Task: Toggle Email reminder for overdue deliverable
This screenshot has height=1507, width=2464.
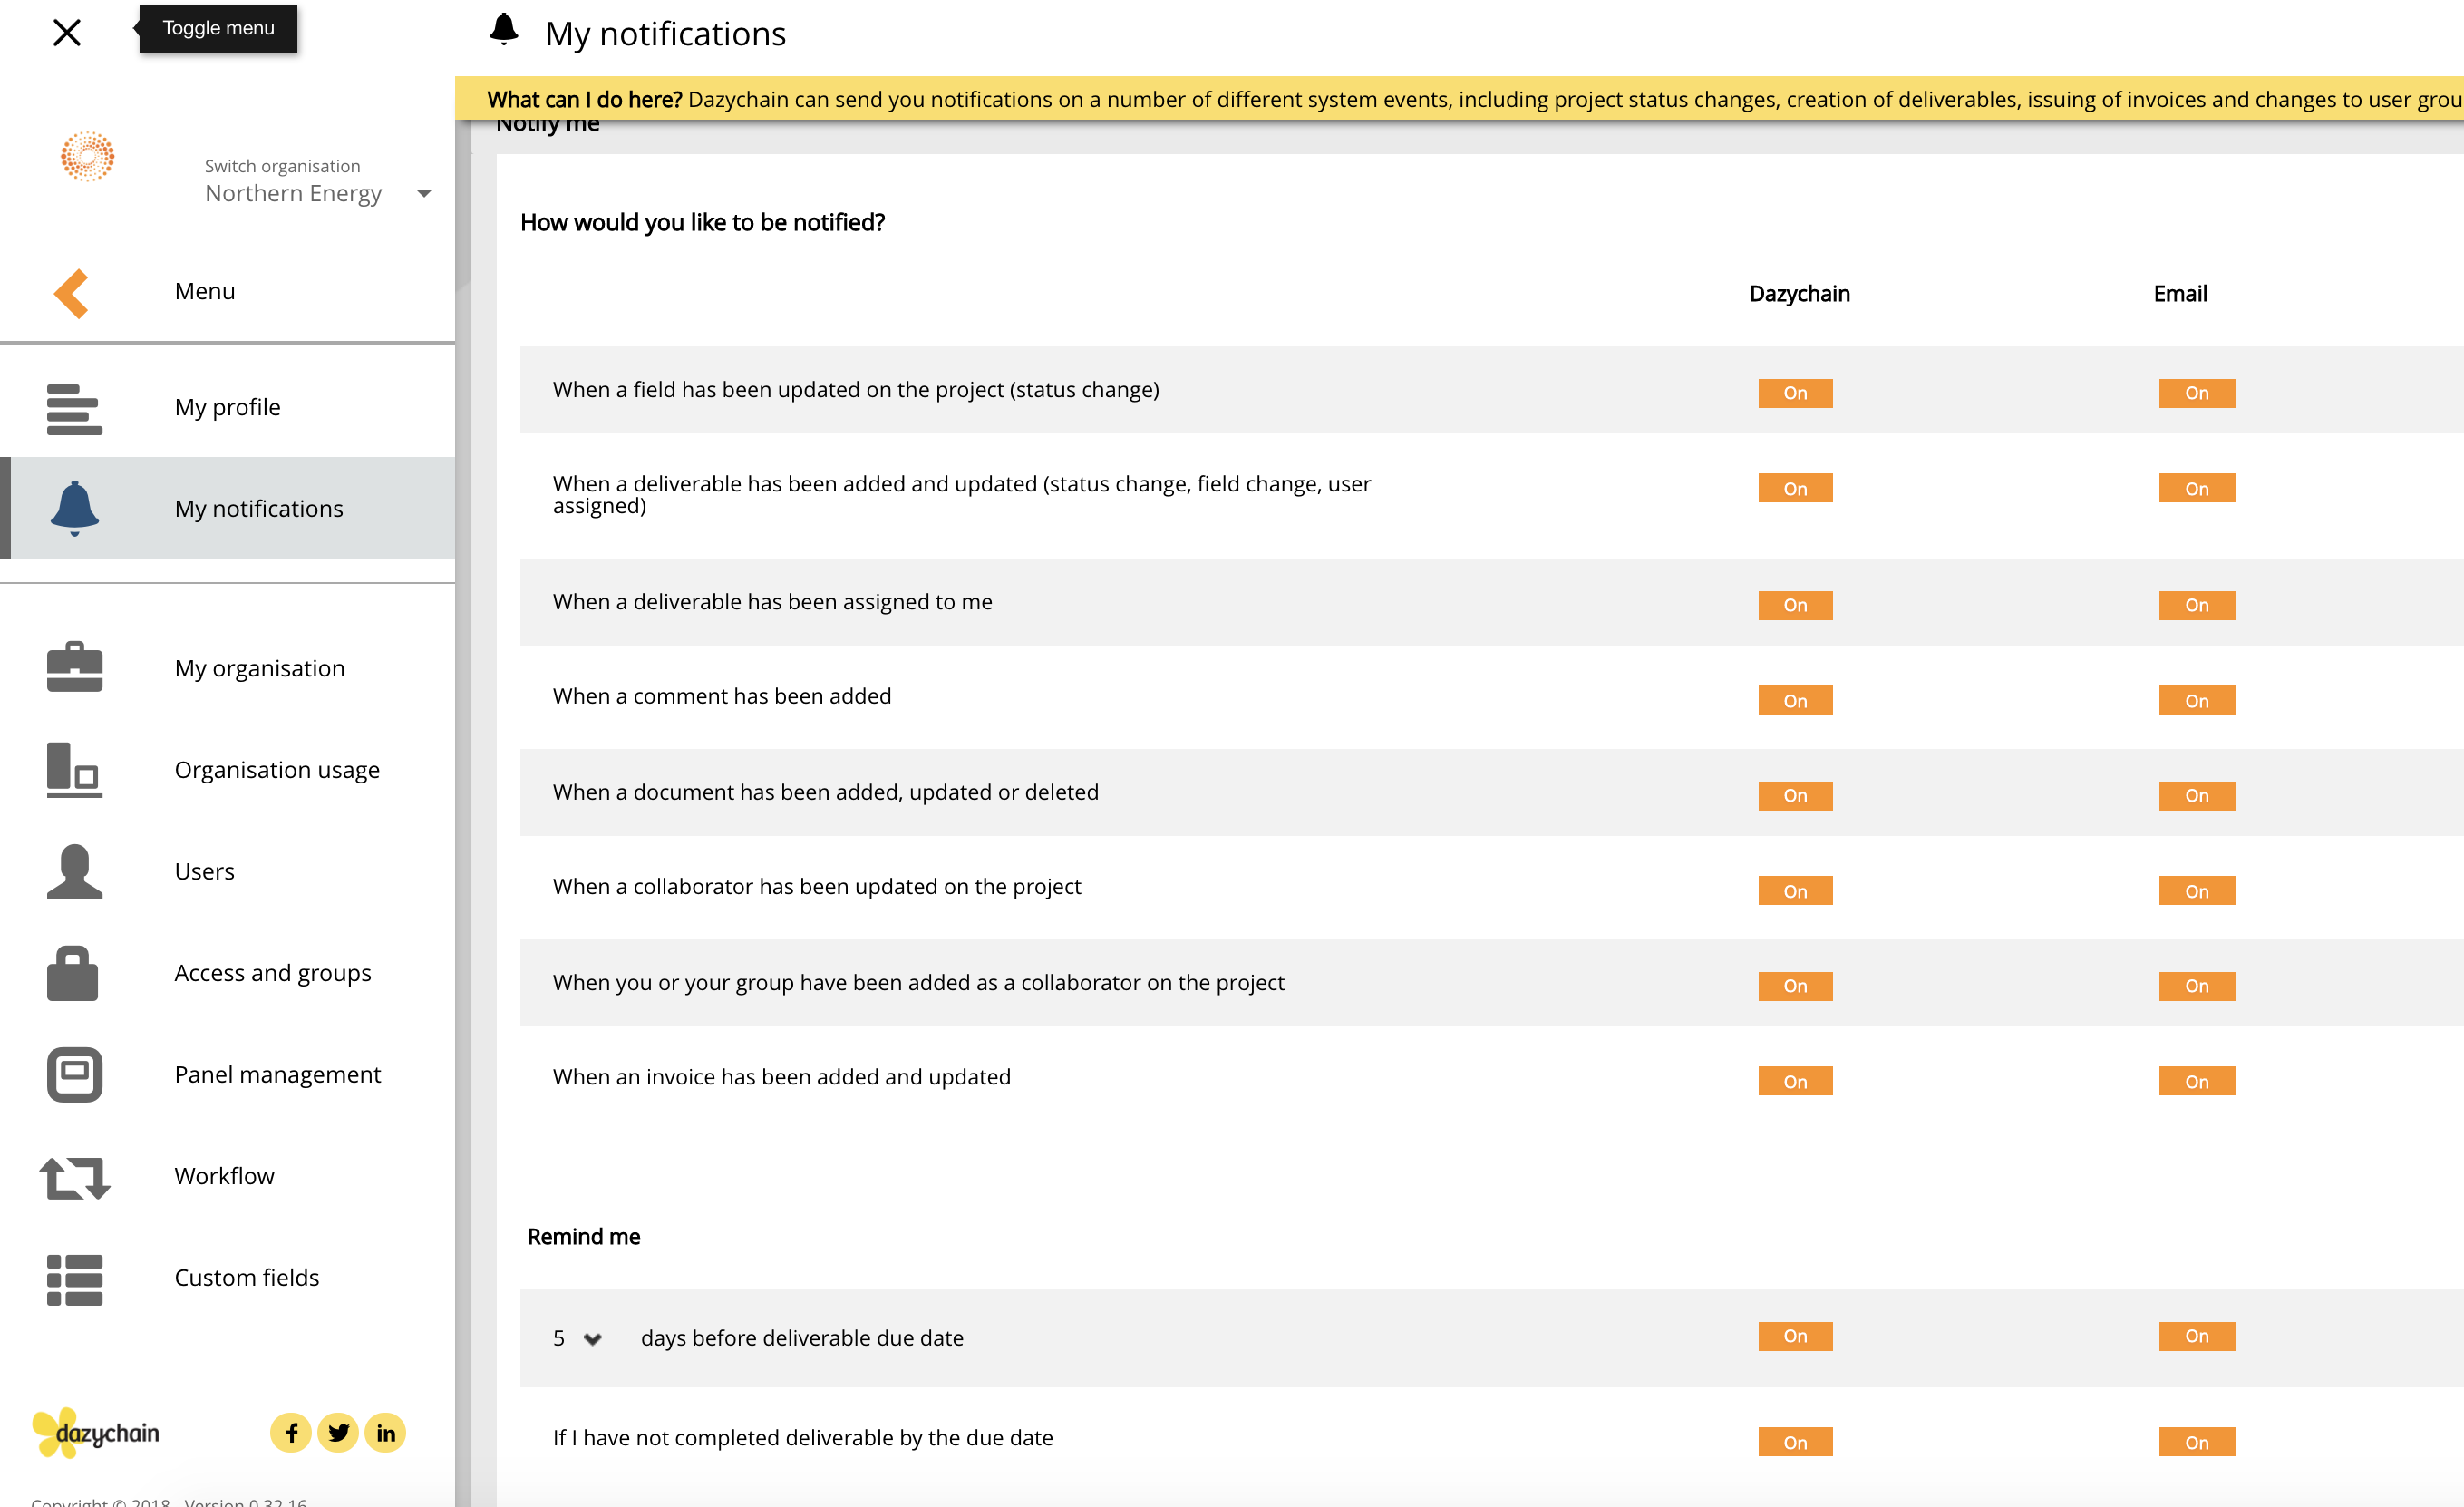Action: tap(2196, 1442)
